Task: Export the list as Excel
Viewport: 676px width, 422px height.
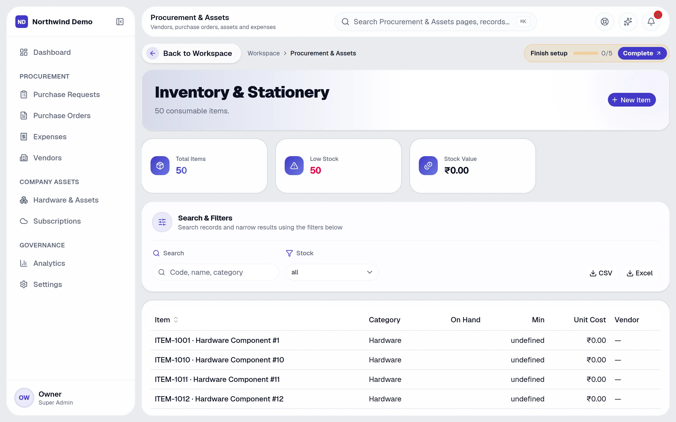Action: coord(640,273)
